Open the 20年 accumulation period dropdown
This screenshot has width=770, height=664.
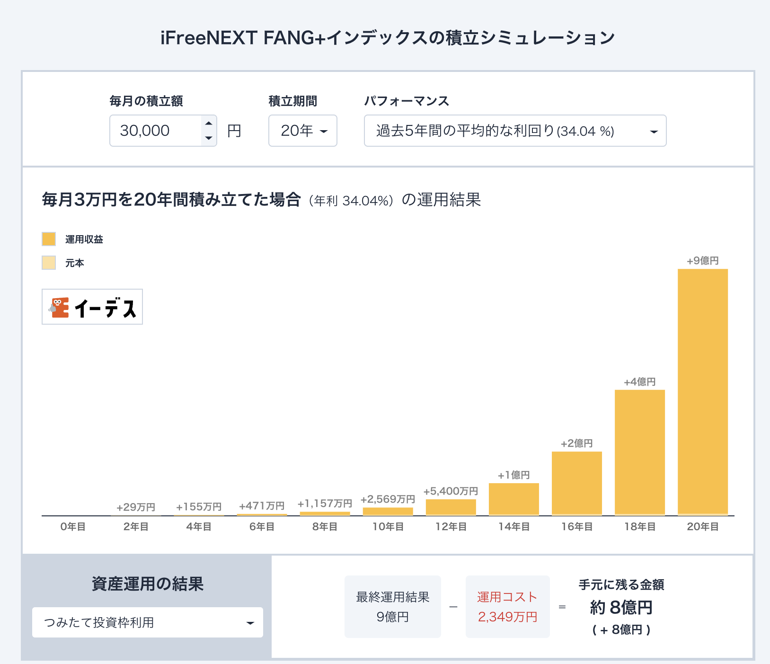tap(303, 131)
